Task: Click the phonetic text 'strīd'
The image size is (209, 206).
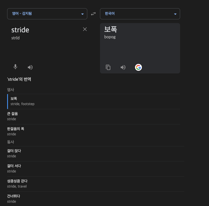Action: pyautogui.click(x=15, y=38)
